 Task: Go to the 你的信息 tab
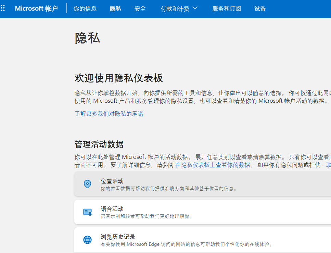pos(85,9)
